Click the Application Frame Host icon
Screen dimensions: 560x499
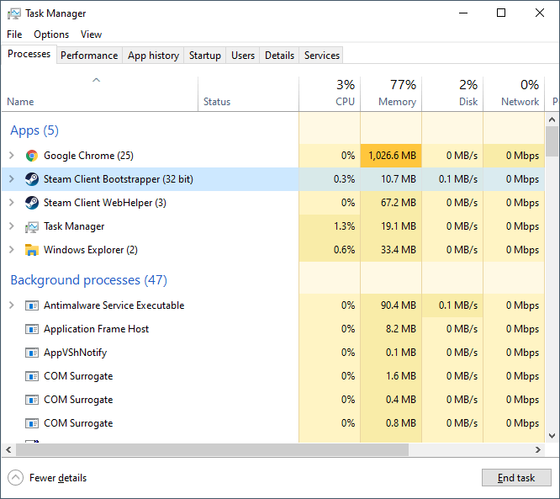coord(32,329)
